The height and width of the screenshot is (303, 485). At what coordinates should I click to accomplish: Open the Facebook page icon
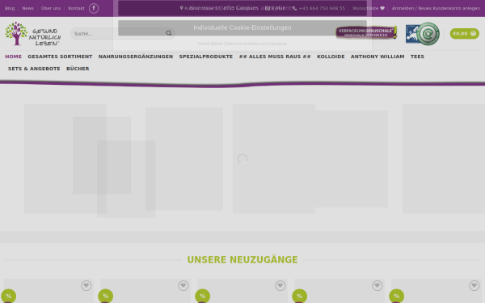click(x=94, y=8)
